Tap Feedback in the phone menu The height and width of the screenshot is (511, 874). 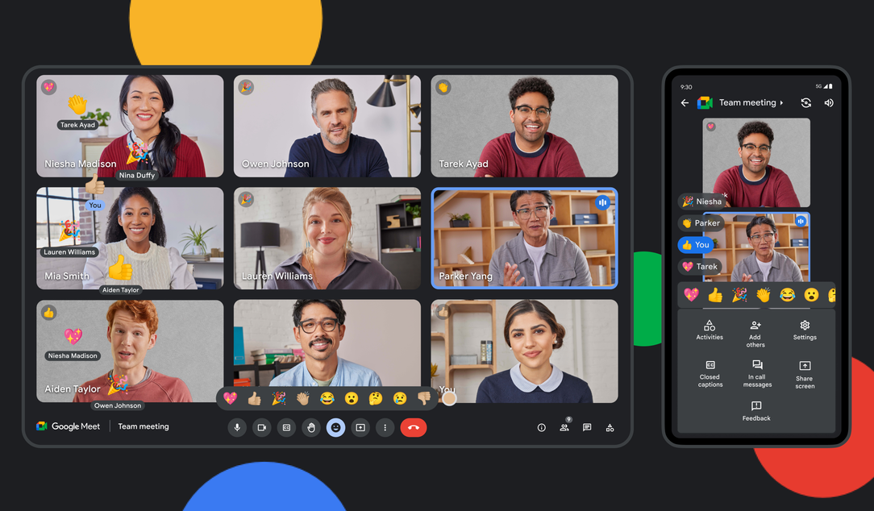click(756, 411)
